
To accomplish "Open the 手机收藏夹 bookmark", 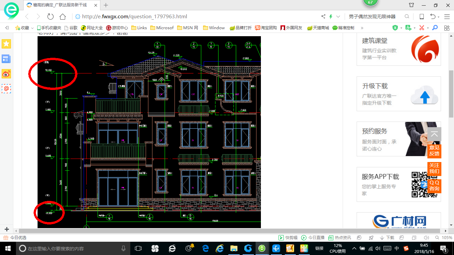I will [49, 28].
